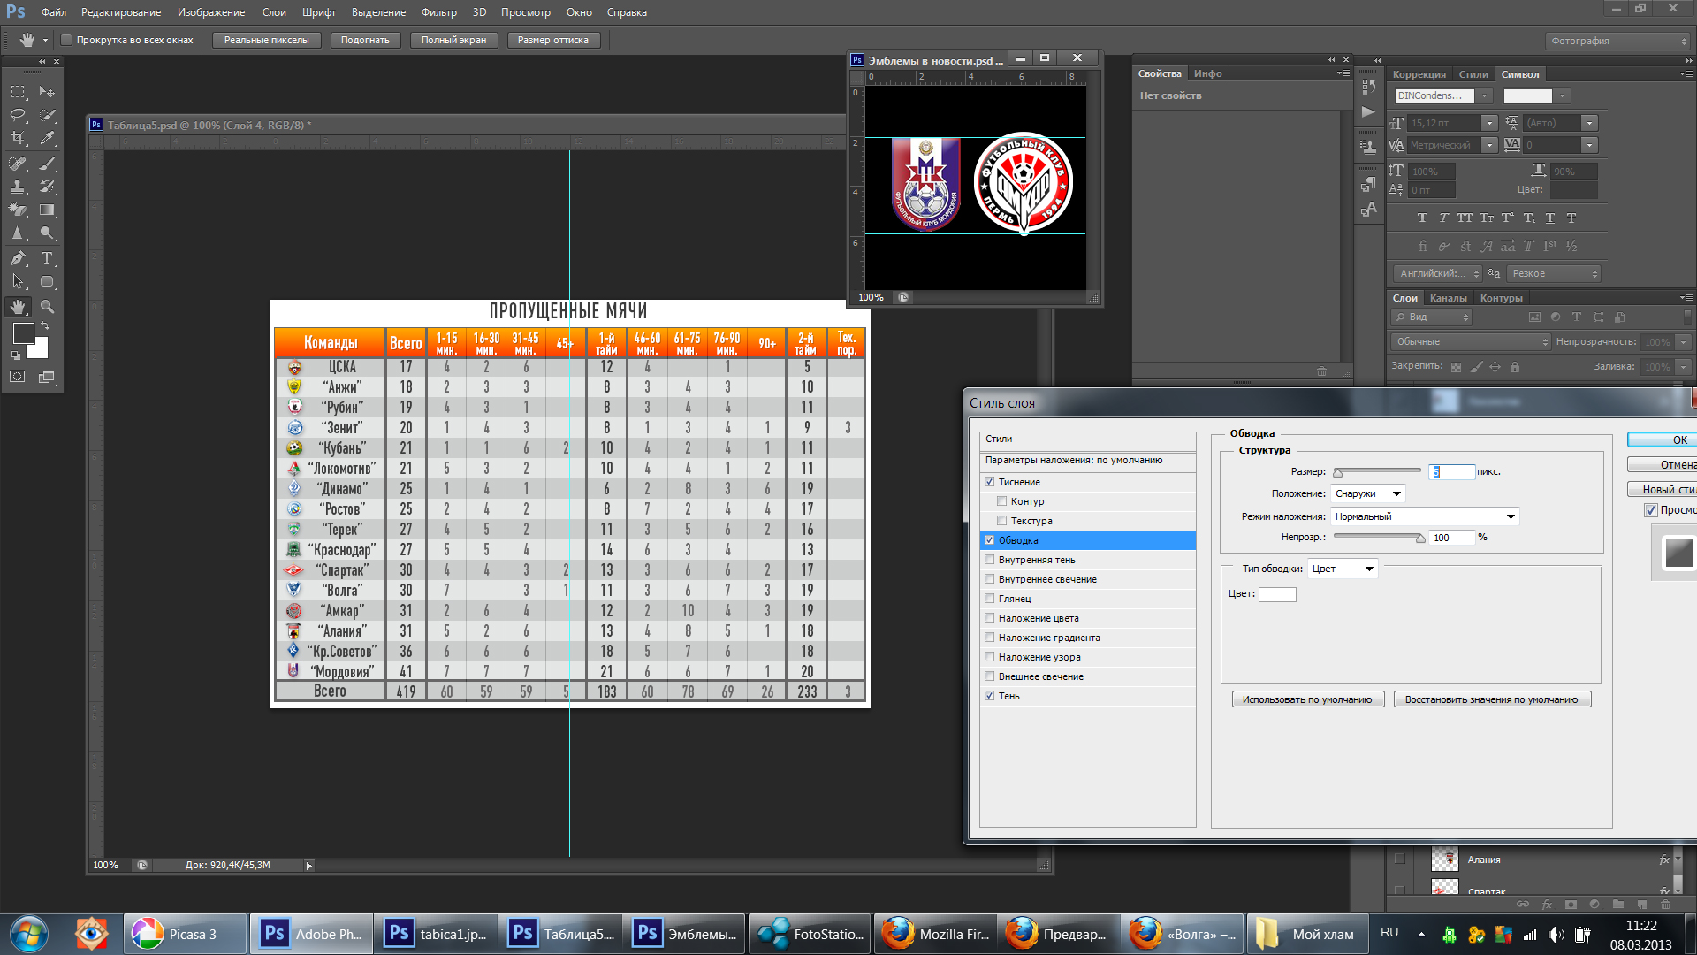
Task: Open the font size dropdown arrow
Action: 1489,123
